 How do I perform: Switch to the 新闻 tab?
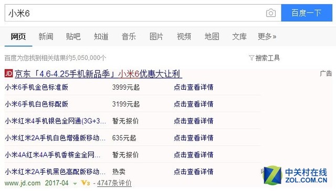point(46,36)
